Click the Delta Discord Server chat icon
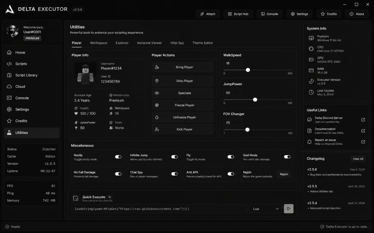Screen dimensions: 374x233 click(x=310, y=120)
